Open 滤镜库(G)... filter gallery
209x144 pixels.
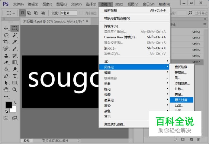tap(135, 26)
